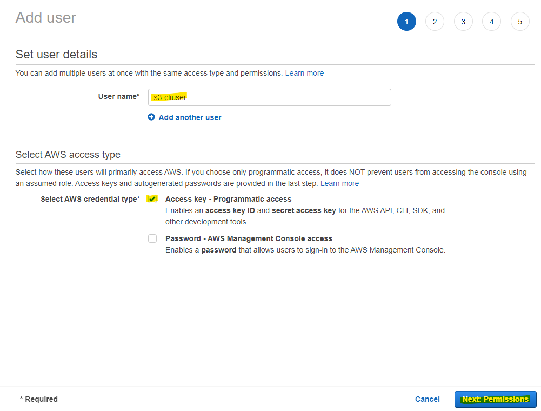
Task: Click the step 3 circle
Action: click(x=463, y=21)
